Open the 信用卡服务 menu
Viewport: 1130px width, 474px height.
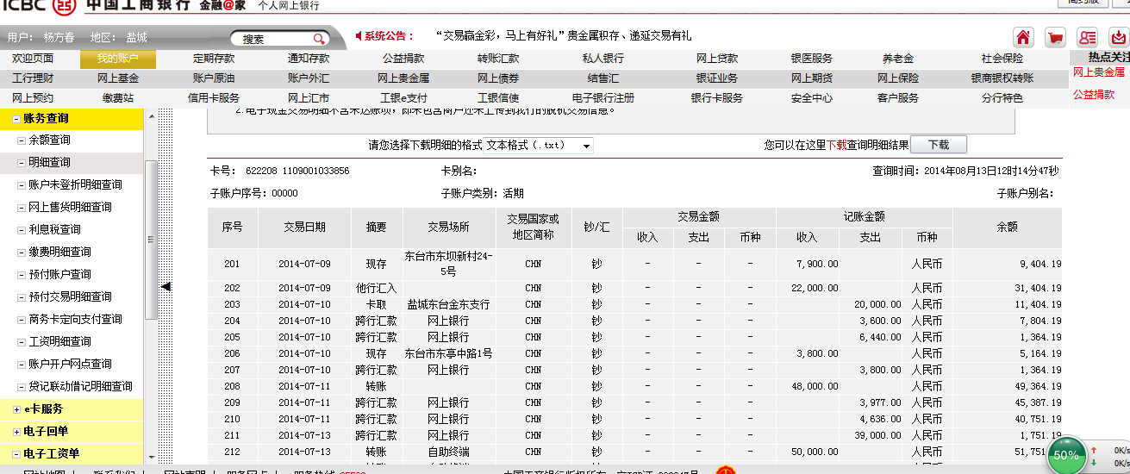pyautogui.click(x=214, y=98)
